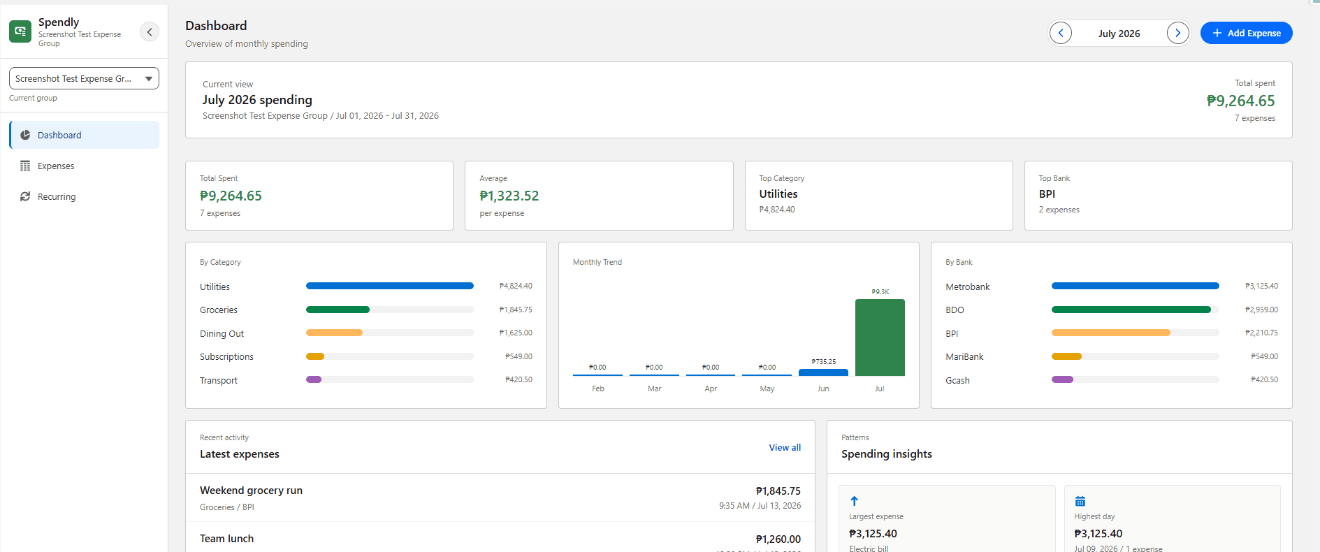
Task: Click the Groceries / BPI subtext
Action: (227, 507)
